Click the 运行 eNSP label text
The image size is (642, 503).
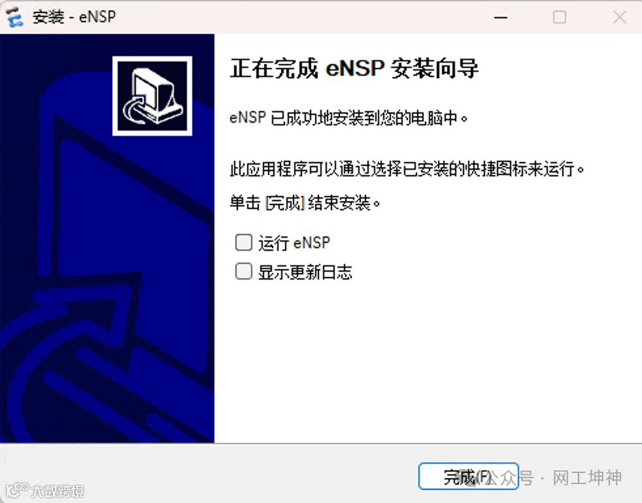coord(294,243)
